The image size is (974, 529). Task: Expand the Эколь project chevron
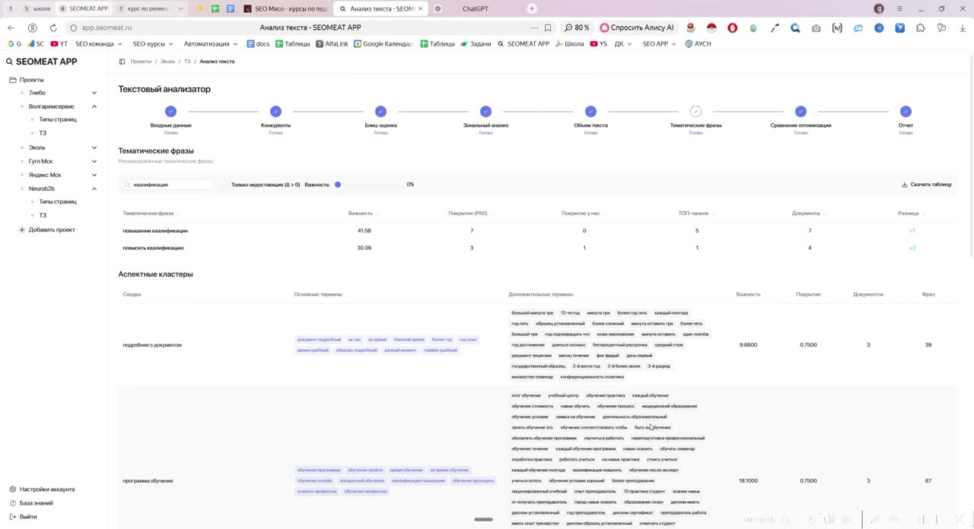94,147
